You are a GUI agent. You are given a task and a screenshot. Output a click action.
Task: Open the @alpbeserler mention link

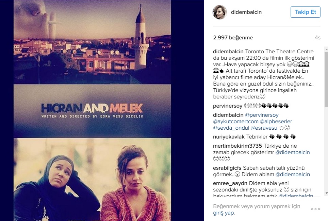pos(276,122)
